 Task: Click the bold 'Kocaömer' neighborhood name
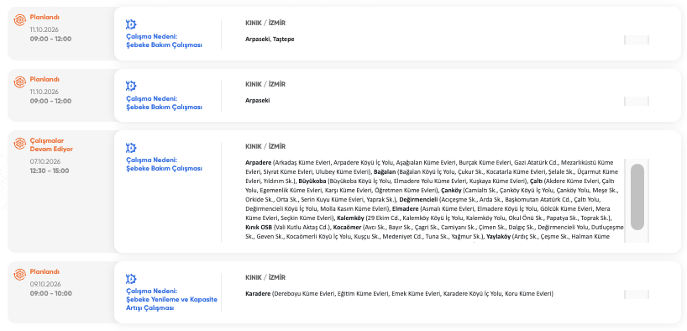click(347, 228)
